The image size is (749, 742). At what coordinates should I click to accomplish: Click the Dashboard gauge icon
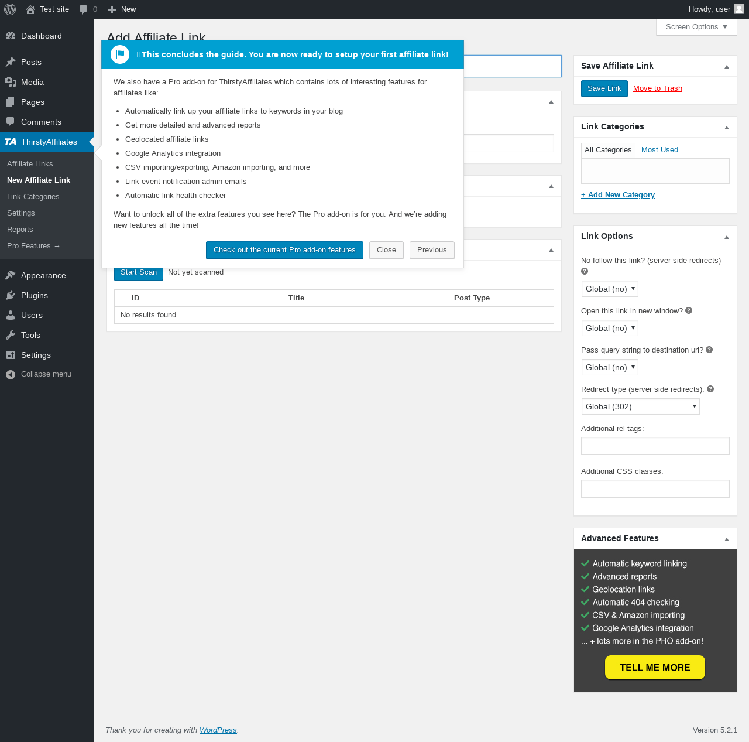click(x=11, y=36)
